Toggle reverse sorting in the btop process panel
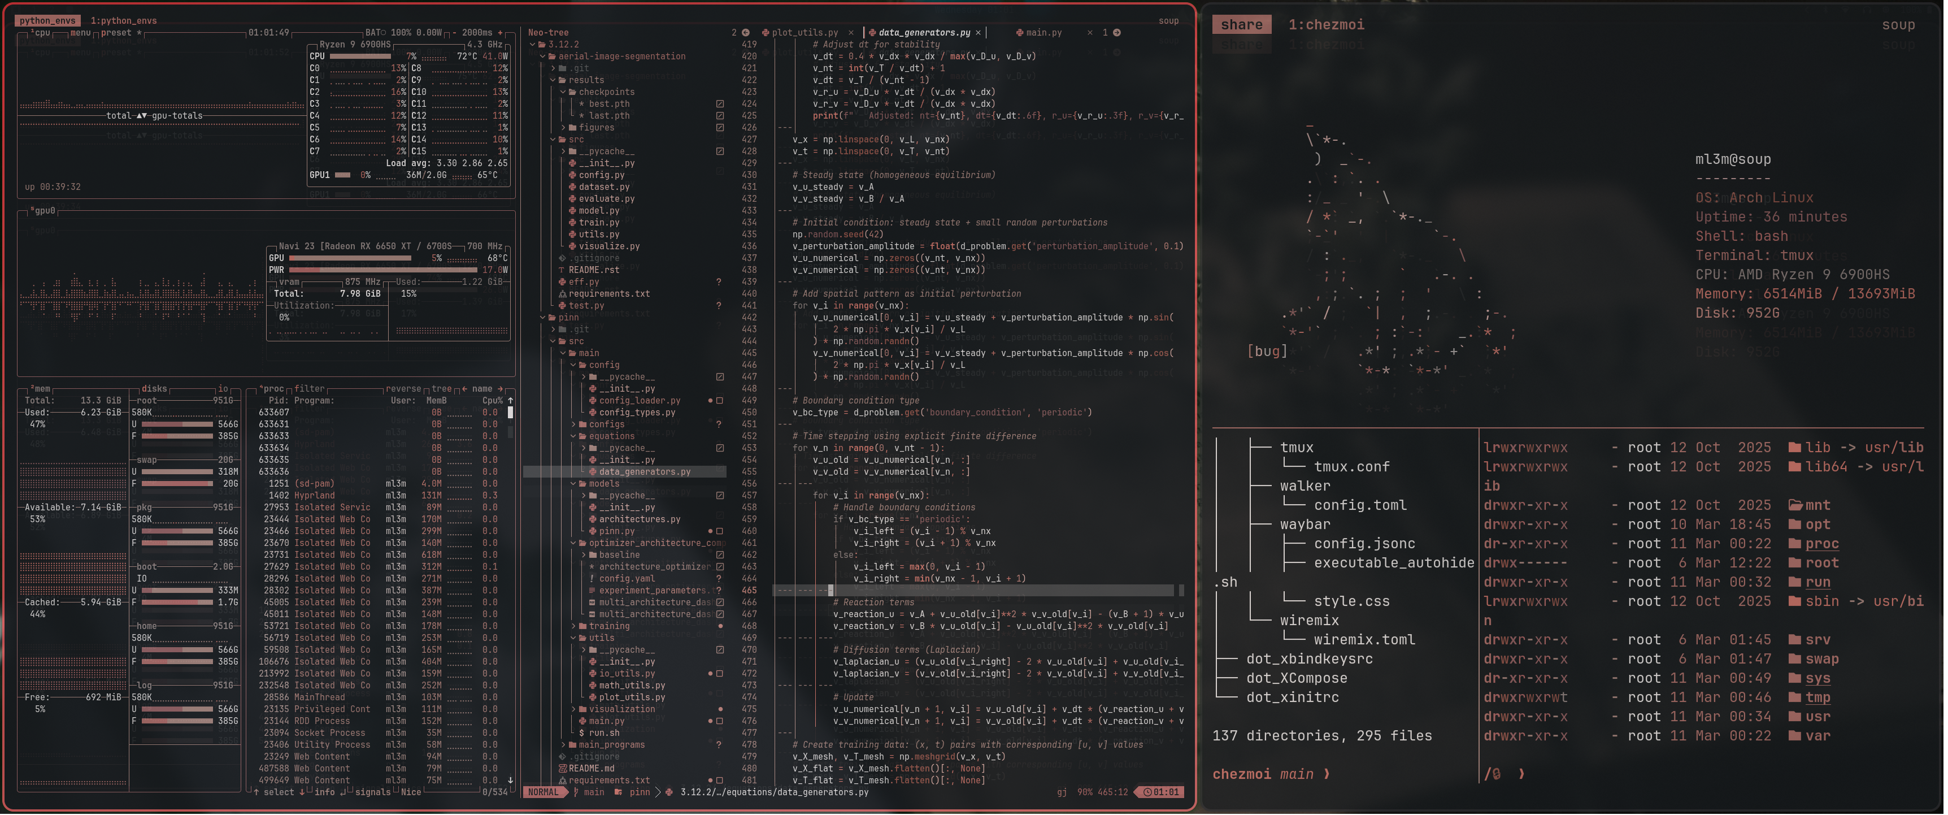The height and width of the screenshot is (815, 1948). [x=403, y=388]
